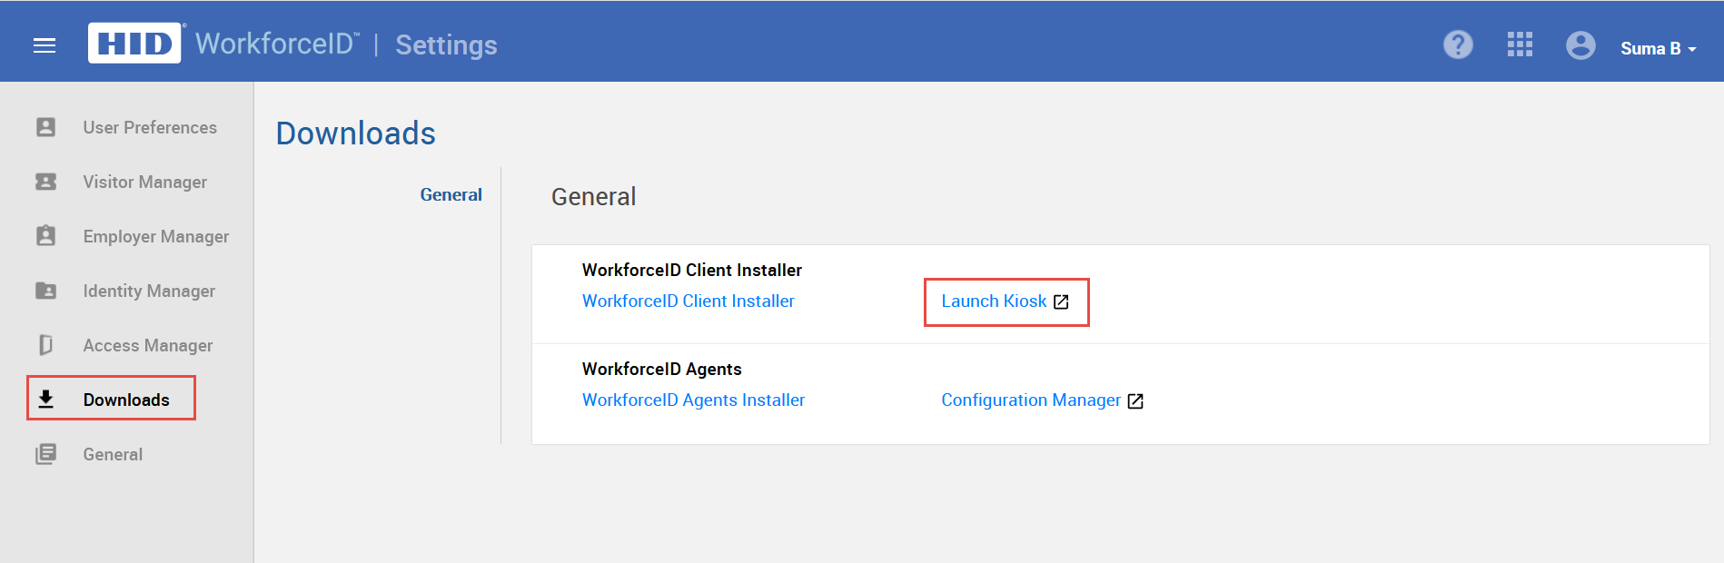The height and width of the screenshot is (563, 1724).
Task: Click the WorkforceID Client Installer bold heading
Action: point(691,270)
